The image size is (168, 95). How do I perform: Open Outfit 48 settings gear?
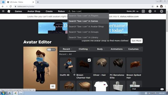[74, 75]
